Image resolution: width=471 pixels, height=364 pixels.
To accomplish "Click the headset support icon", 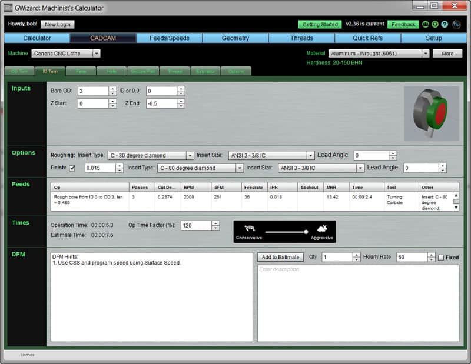I will point(435,25).
